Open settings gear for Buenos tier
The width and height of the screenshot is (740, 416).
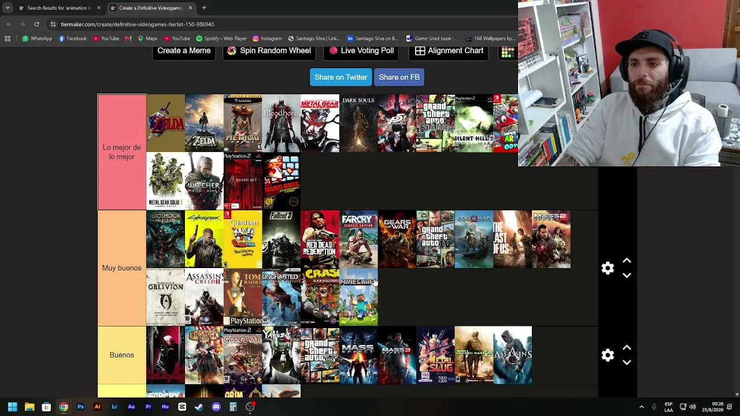pos(608,355)
